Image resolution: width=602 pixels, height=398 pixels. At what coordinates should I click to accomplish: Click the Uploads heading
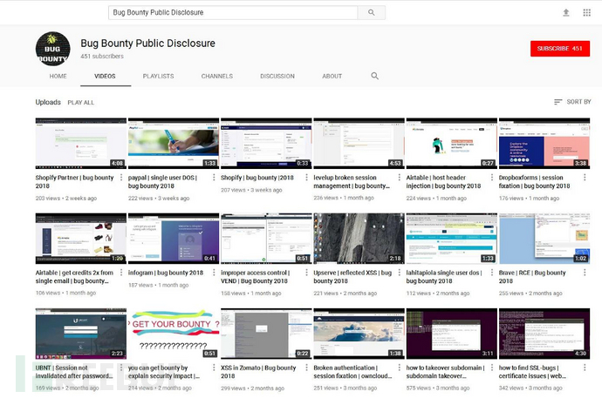(x=48, y=102)
